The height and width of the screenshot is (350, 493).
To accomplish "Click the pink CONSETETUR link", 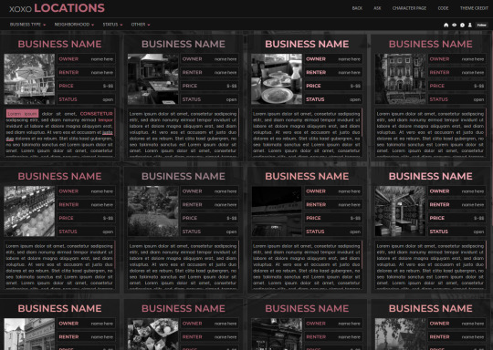I will 96,114.
